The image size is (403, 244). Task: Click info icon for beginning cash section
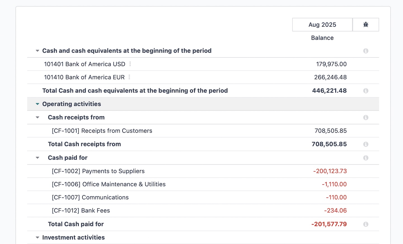tap(365, 51)
